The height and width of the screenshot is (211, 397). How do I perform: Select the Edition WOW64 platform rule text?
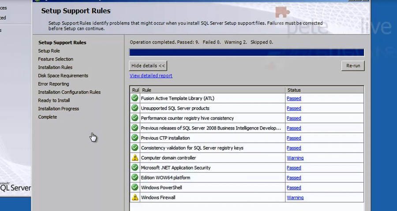[165, 178]
